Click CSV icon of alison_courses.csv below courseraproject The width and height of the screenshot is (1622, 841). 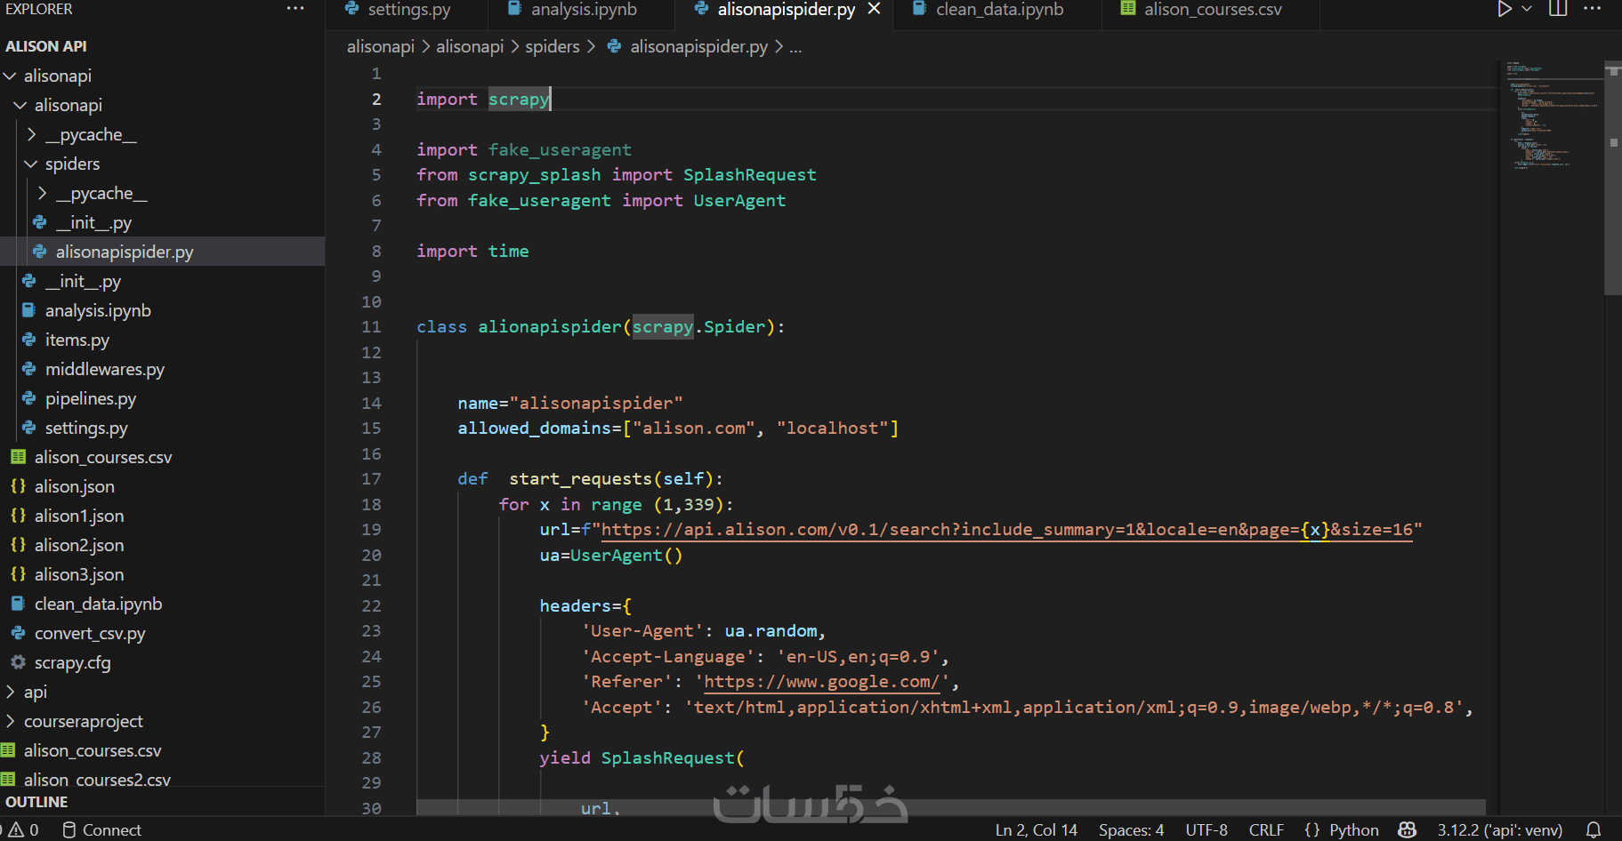[x=8, y=750]
